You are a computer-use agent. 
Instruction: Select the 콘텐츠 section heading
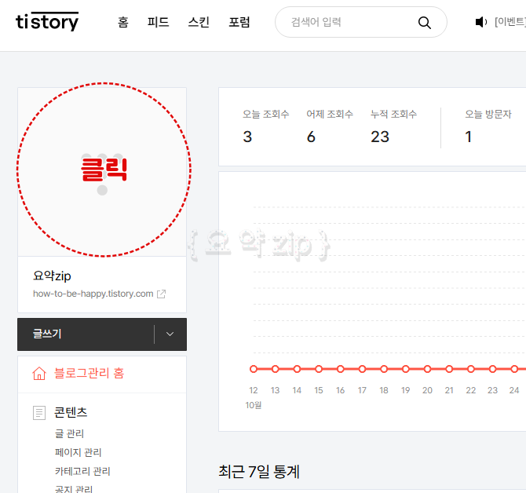(71, 412)
